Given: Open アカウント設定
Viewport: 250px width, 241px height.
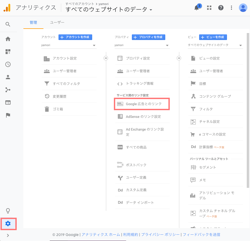Looking at the screenshot, I should 69,58.
